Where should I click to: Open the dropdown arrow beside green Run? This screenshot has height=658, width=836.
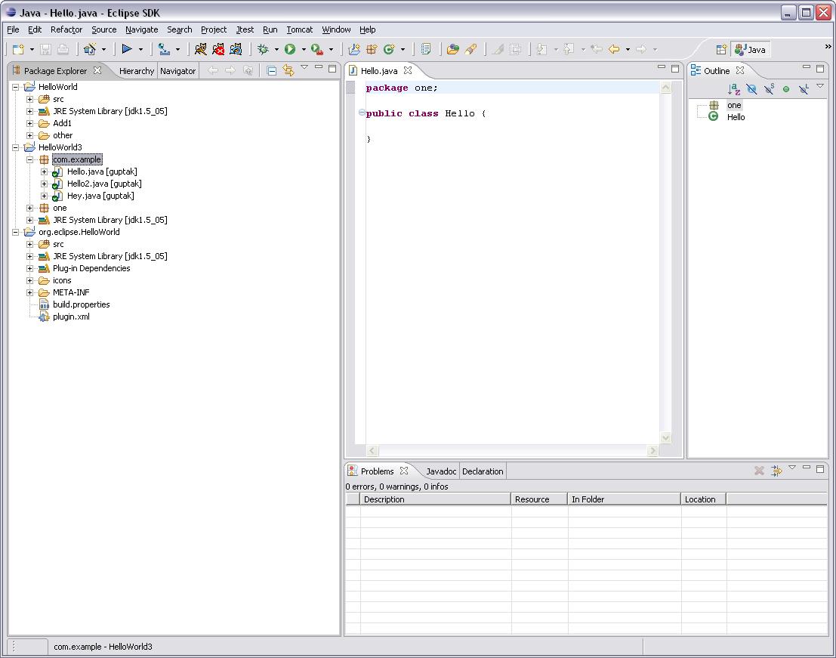304,50
